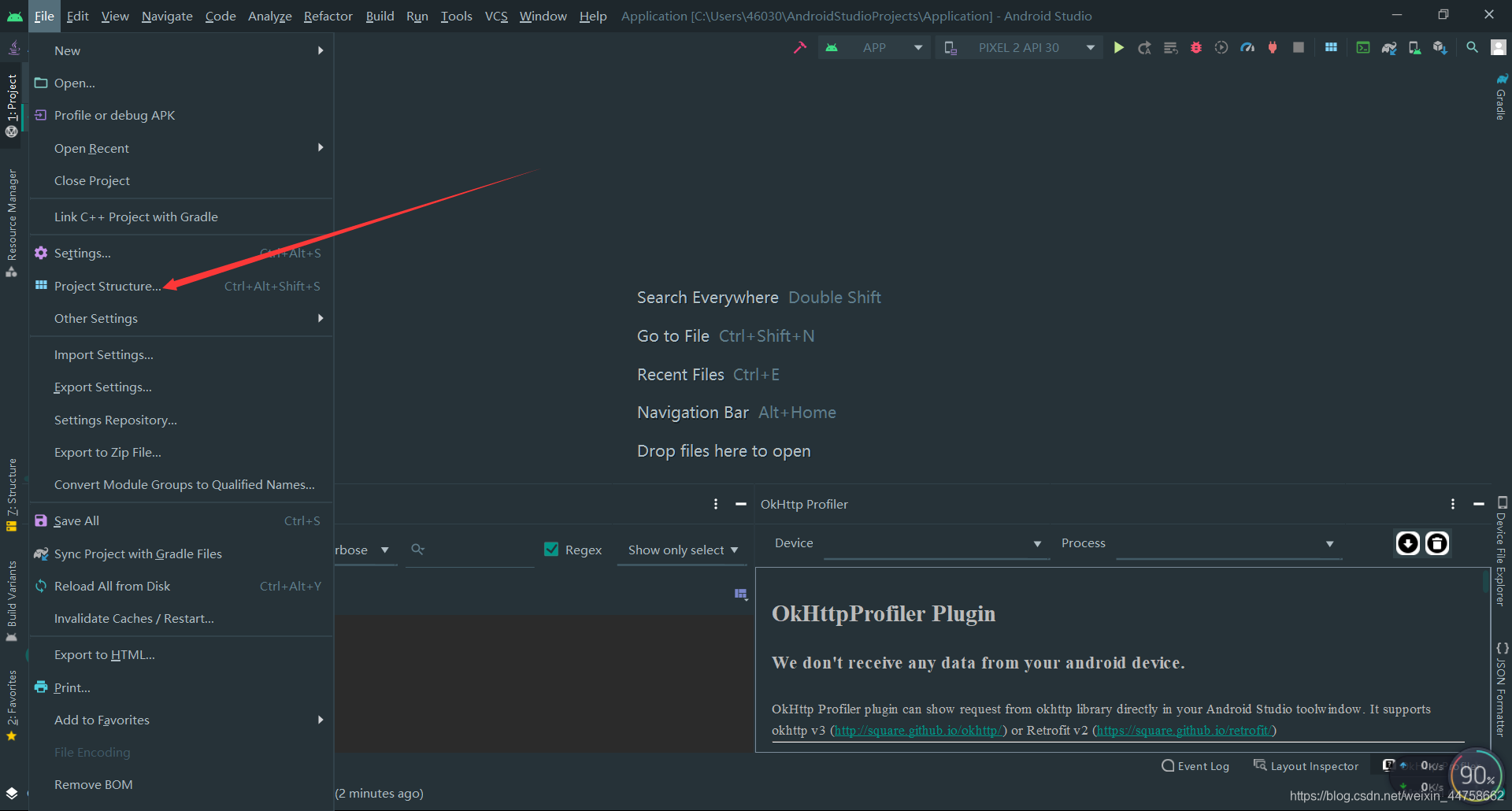Open the Build menu in menu bar
Image resolution: width=1512 pixels, height=811 pixels.
tap(380, 16)
